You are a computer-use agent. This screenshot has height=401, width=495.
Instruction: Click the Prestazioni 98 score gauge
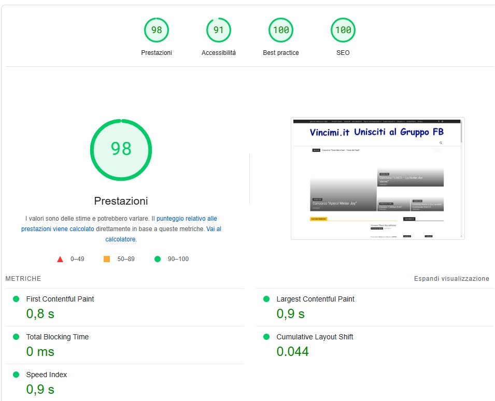[x=156, y=30]
